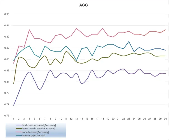Click the pink roberta-base legend line swatch
This screenshot has width=169, height=140.
[19, 132]
